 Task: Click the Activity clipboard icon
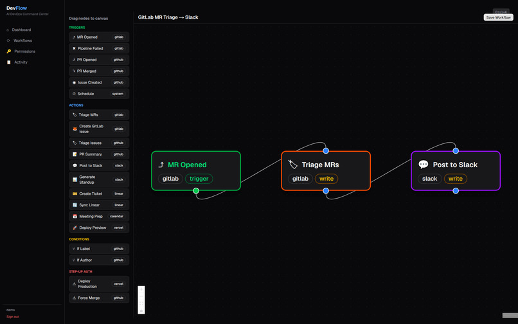tap(8, 62)
